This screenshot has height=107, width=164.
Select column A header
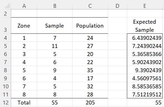(x=24, y=6)
